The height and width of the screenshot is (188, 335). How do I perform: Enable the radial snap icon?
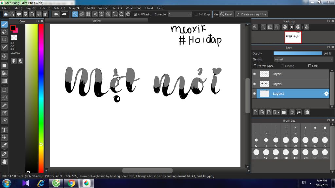(101, 14)
